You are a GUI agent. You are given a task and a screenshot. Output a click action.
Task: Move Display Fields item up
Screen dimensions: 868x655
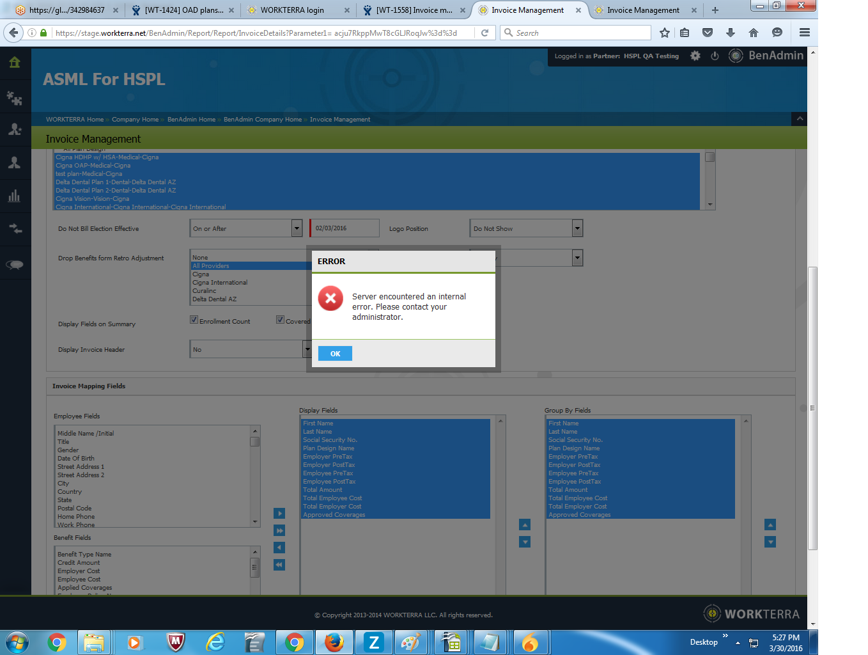(525, 525)
